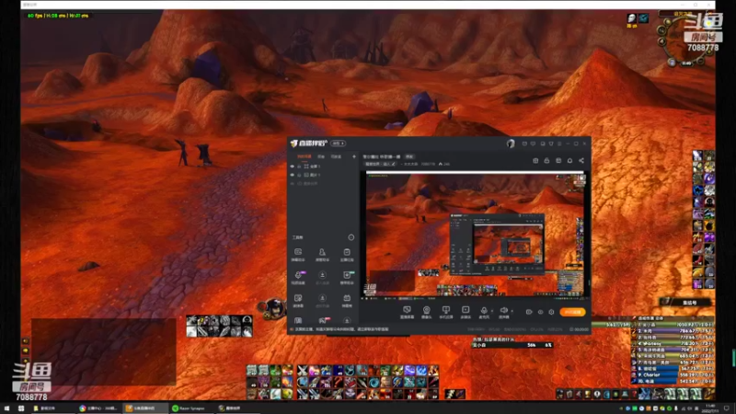The height and width of the screenshot is (414, 736).
Task: Add a new scene with the plus icon
Action: [354, 156]
